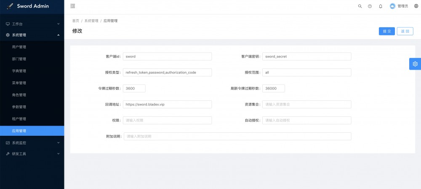Click the Sword Admin logo icon
Image resolution: width=421 pixels, height=189 pixels.
(10, 6)
